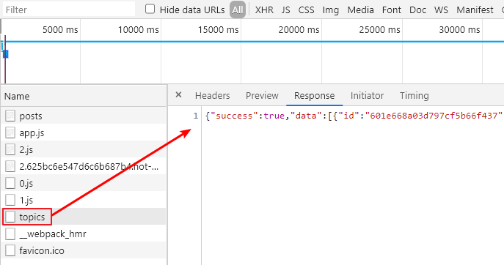Viewport: 504px width, 265px height.
Task: Click the JSON response text on line 1
Action: tap(354, 116)
